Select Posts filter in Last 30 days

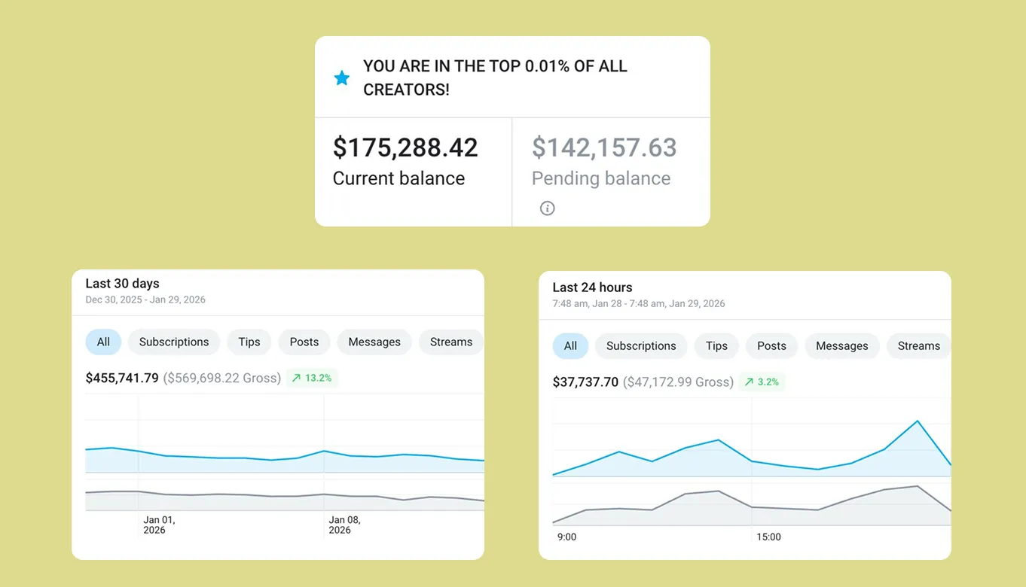point(304,342)
